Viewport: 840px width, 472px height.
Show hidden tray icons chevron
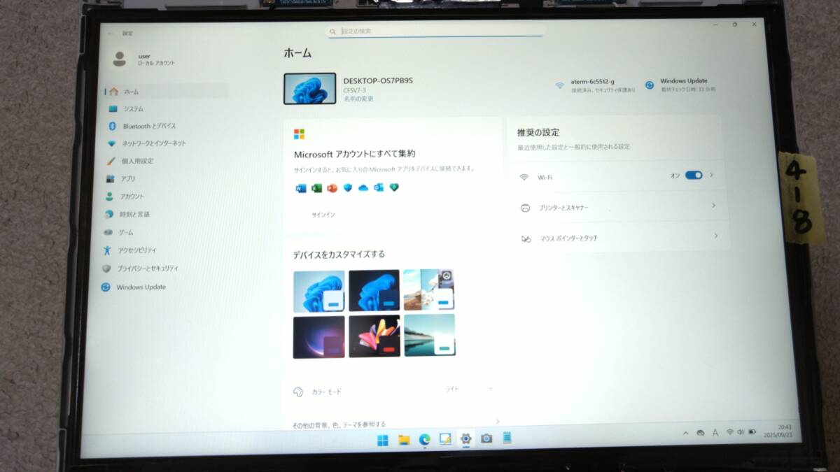coord(686,434)
